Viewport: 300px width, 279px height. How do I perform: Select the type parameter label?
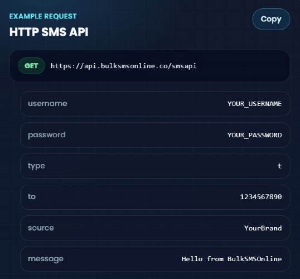[36, 166]
